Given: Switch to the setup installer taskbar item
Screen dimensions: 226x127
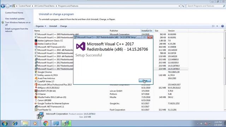Looking at the screenshot, I should (66, 123).
